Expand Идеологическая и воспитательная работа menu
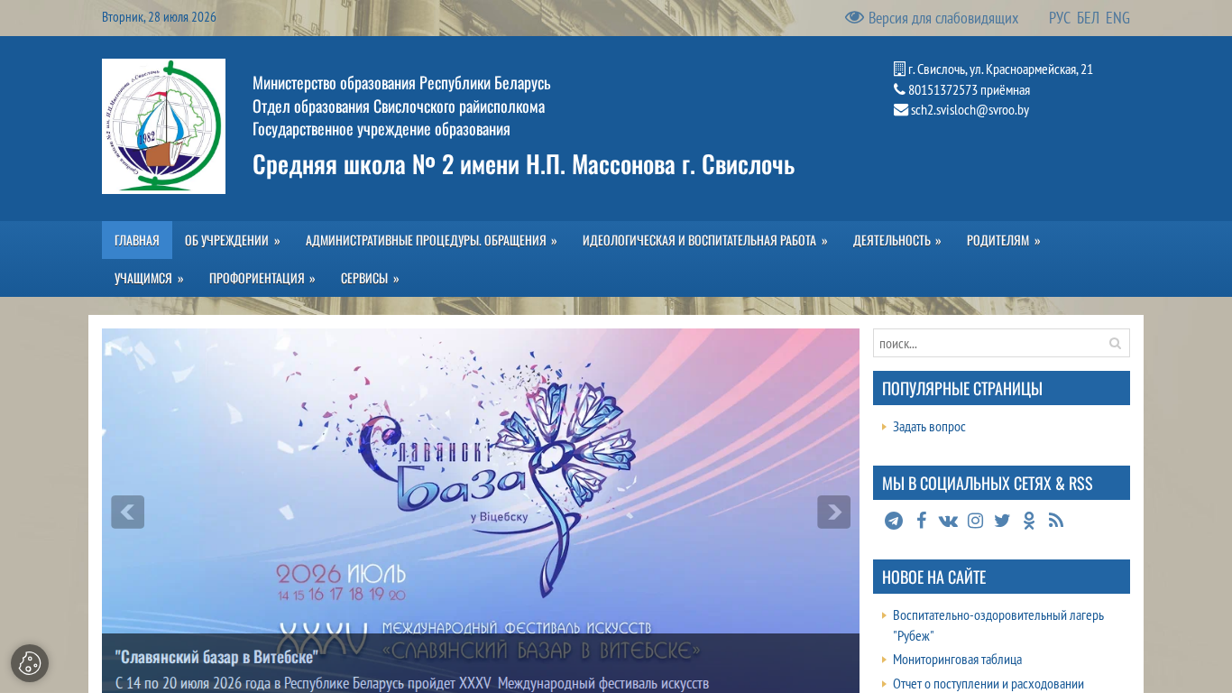This screenshot has height=693, width=1232. pyautogui.click(x=705, y=240)
